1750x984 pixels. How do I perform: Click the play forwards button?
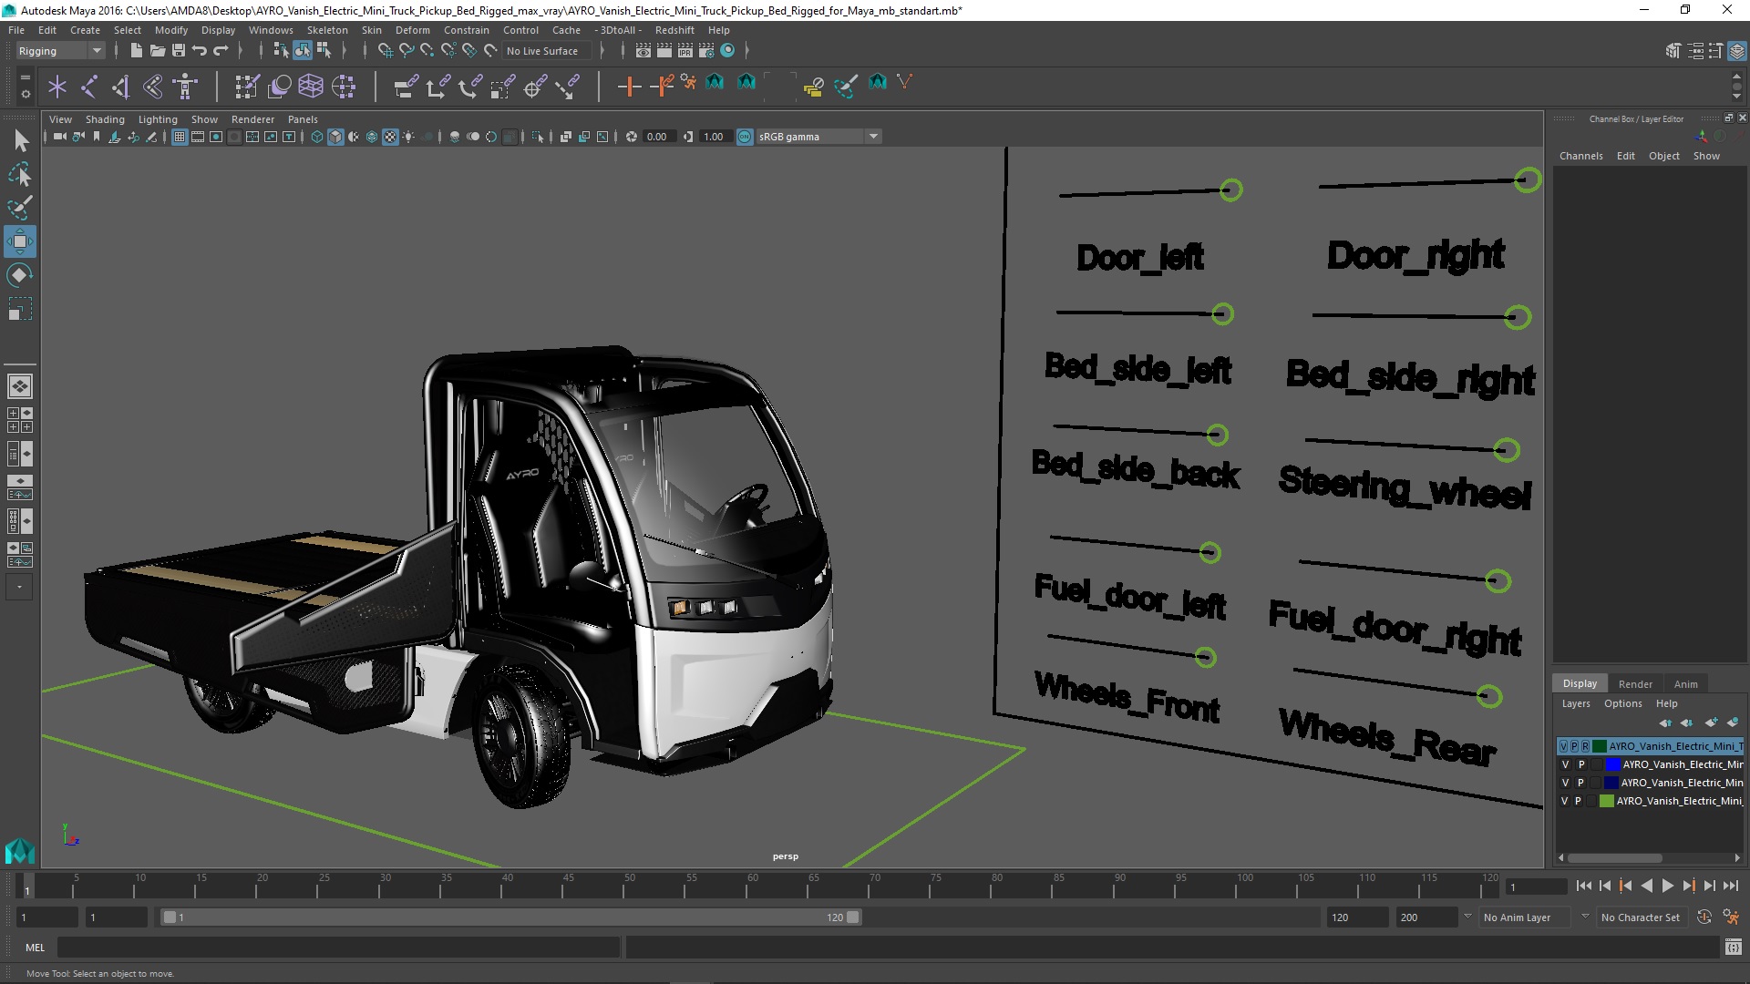1667,886
